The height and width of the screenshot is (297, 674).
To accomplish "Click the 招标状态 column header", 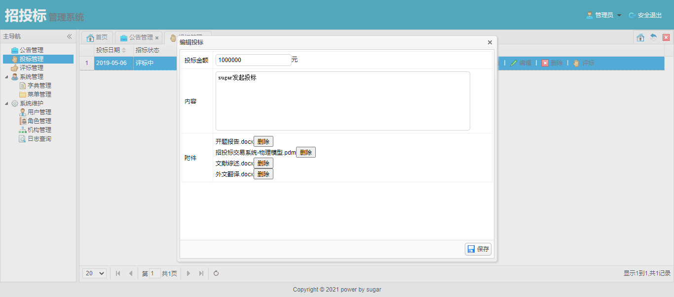I will 148,50.
